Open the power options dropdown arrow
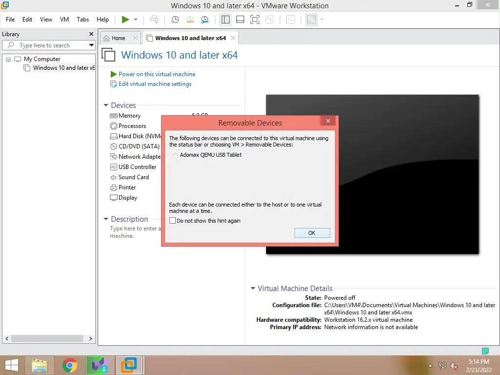The image size is (500, 375). 136,20
